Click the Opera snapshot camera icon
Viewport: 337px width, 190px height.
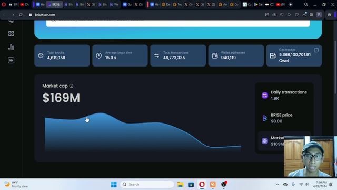274,15
